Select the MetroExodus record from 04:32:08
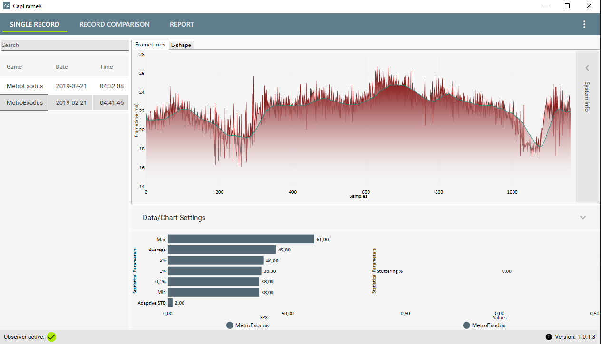This screenshot has width=601, height=344. [64, 86]
